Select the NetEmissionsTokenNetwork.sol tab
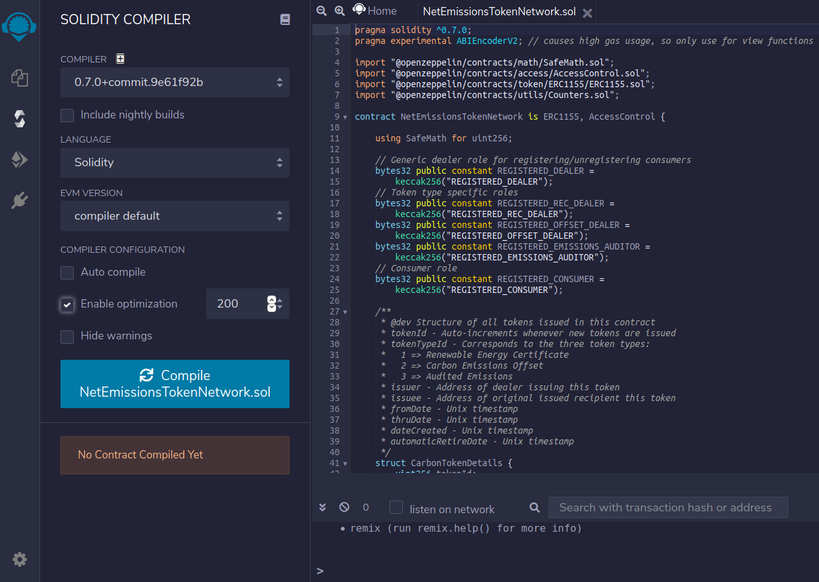 (499, 11)
